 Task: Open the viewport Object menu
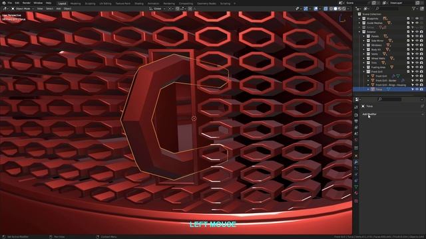67,9
